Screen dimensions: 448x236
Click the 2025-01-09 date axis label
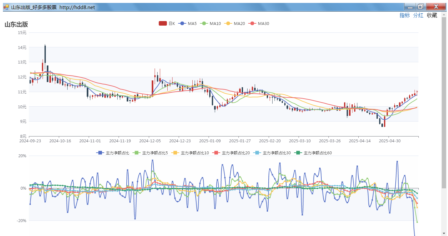coord(210,141)
